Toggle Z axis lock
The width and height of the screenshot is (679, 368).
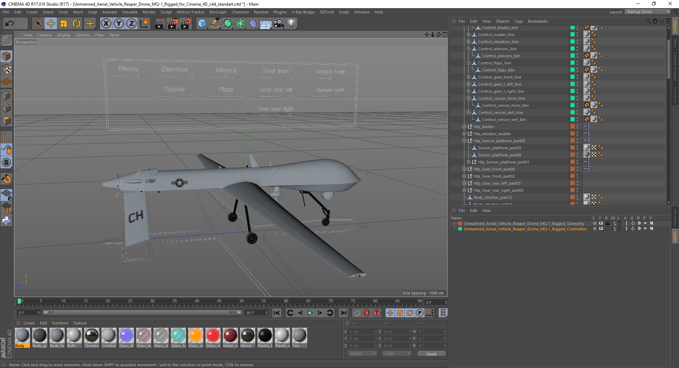tap(132, 24)
